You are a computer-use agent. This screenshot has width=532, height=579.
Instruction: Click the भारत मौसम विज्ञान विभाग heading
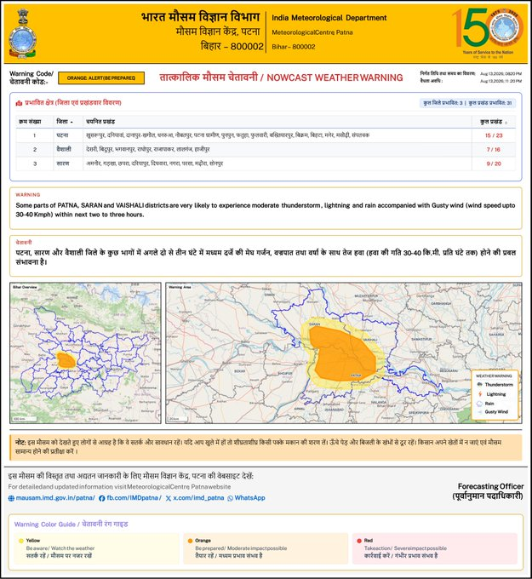pyautogui.click(x=201, y=17)
